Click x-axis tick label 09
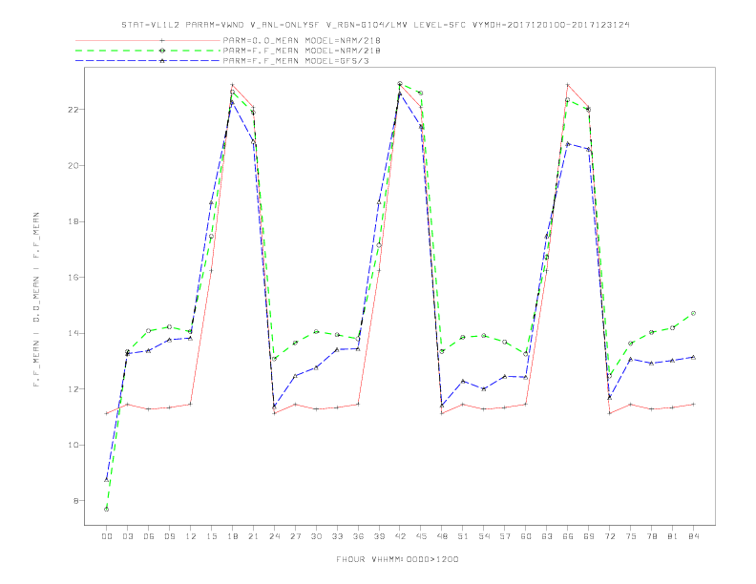This screenshot has width=756, height=584. point(169,536)
